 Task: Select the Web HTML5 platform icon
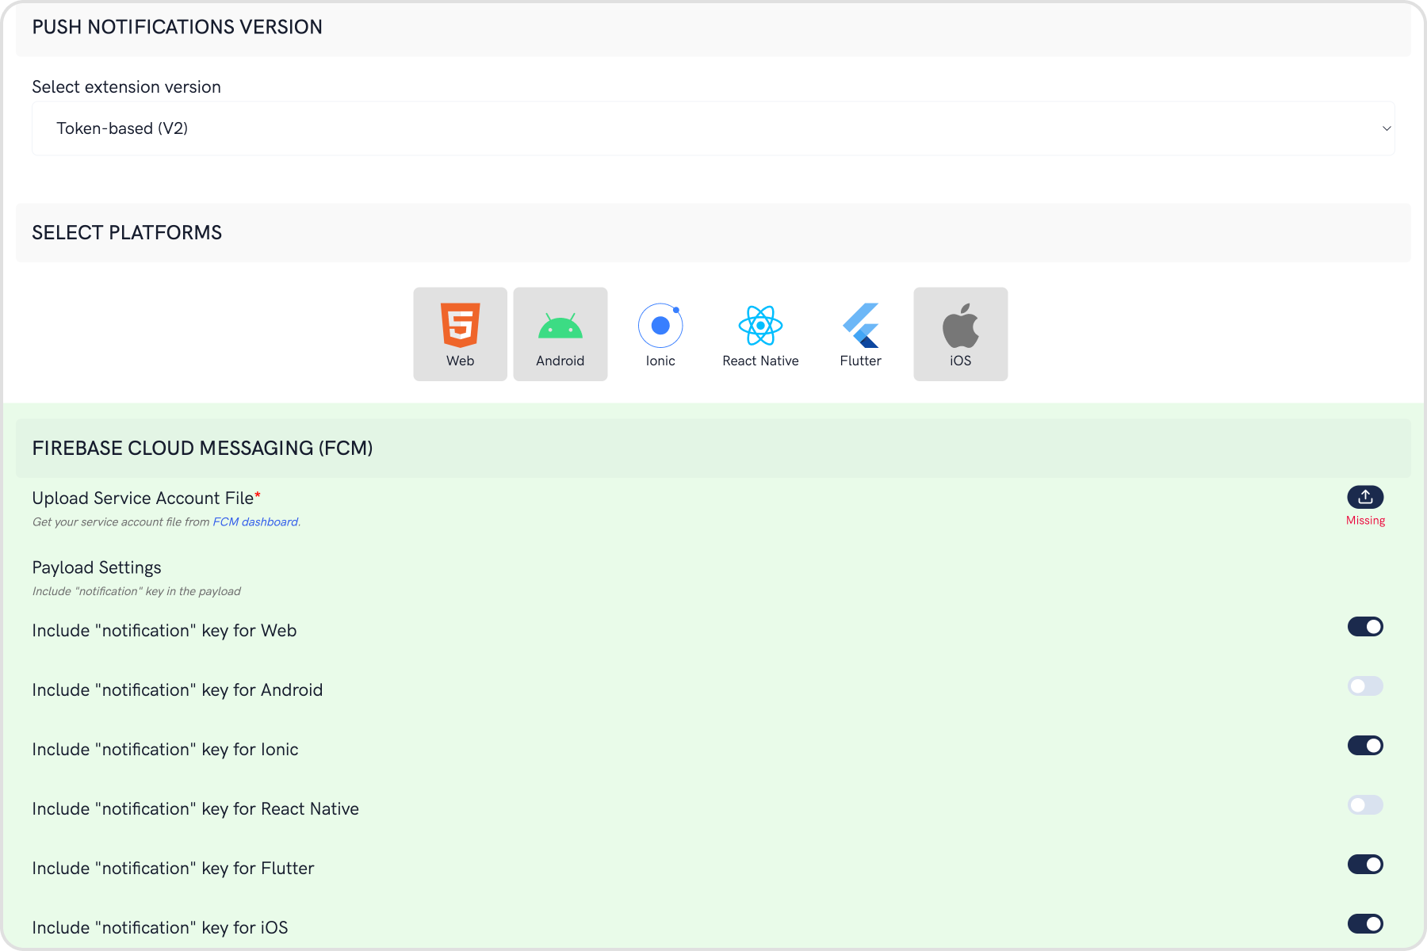pos(460,334)
